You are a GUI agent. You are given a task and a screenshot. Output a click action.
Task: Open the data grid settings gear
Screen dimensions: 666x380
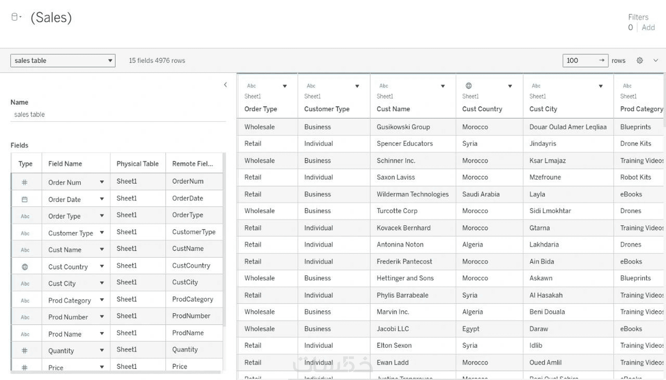coord(640,60)
